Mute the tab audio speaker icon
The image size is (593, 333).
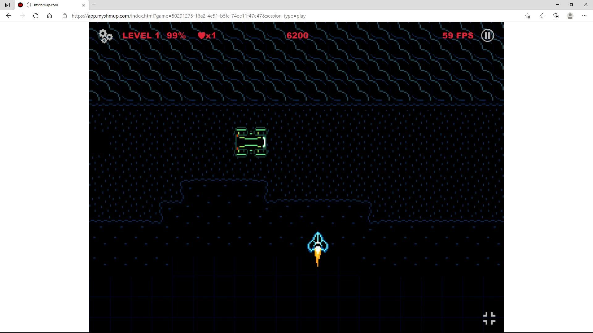(28, 5)
